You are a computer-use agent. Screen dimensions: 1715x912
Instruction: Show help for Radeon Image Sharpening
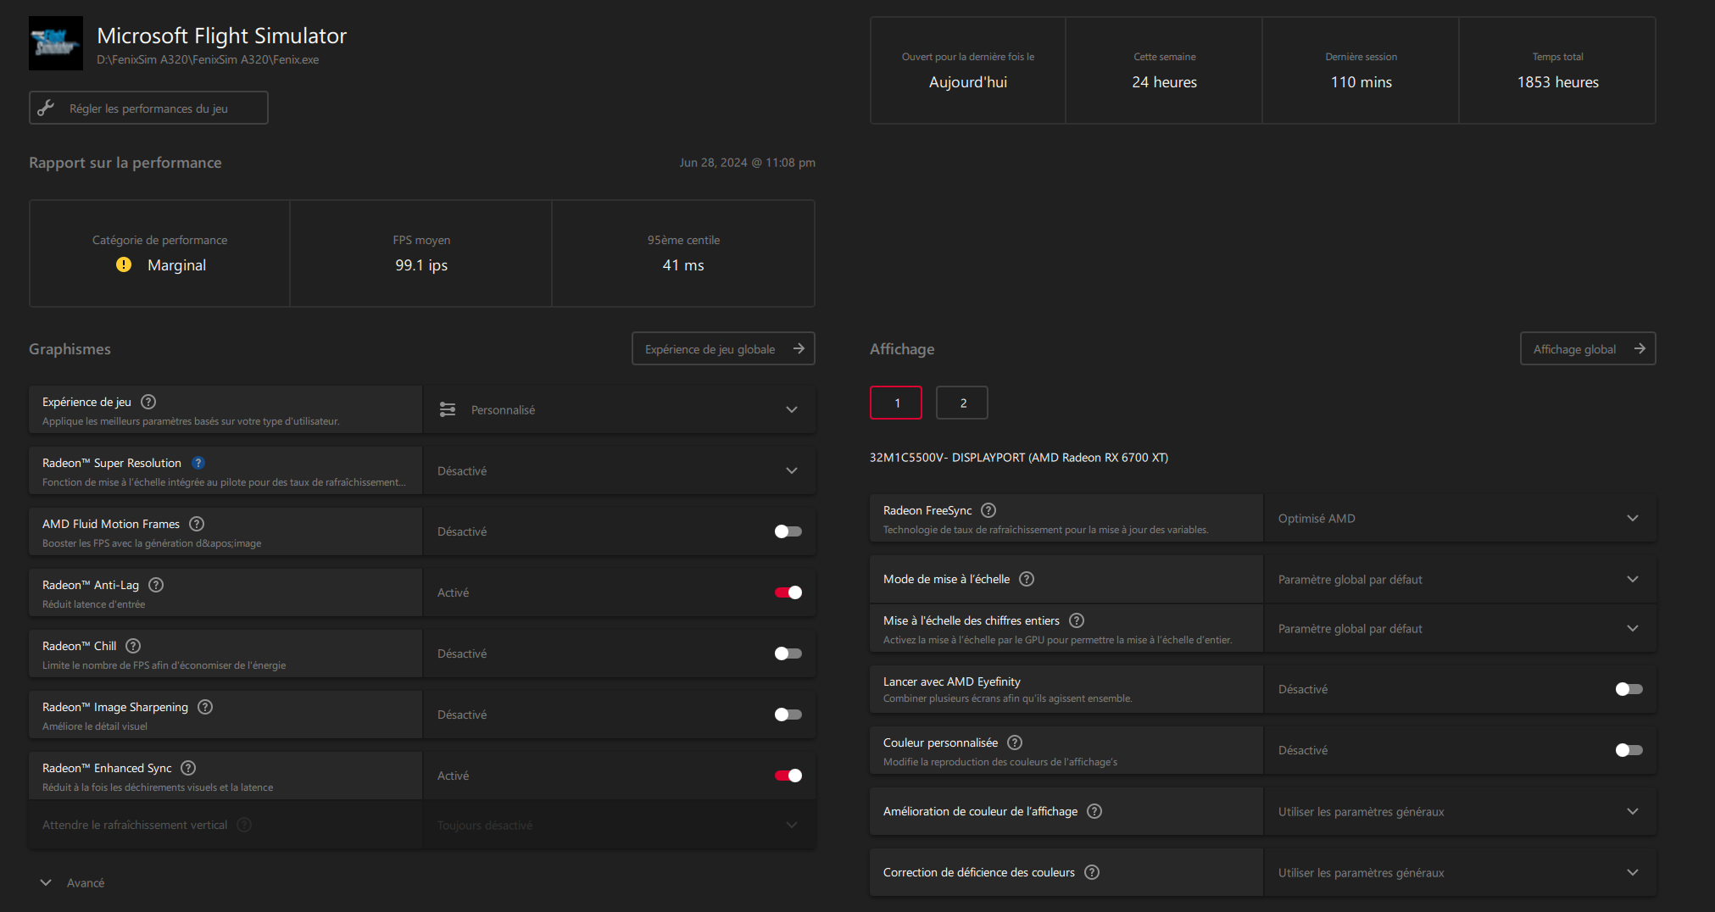(205, 707)
